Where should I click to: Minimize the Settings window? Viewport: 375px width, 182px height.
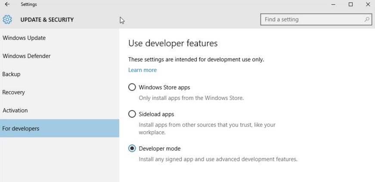[334, 4]
